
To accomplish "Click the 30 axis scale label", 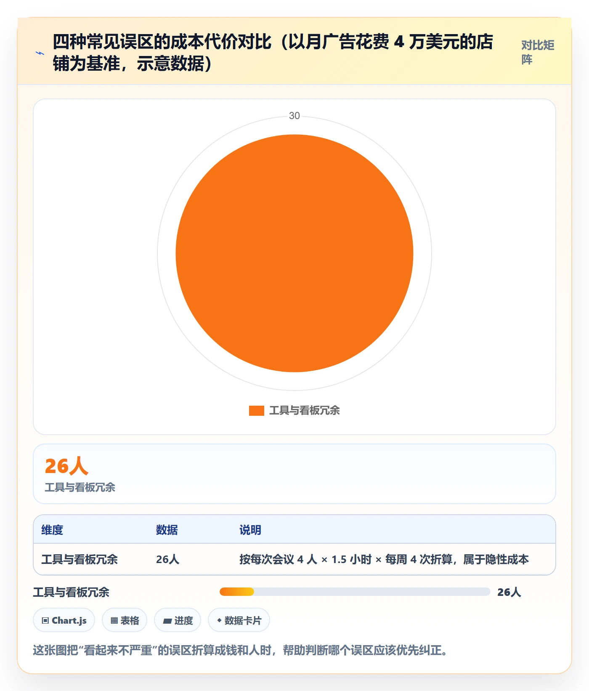I will click(294, 116).
